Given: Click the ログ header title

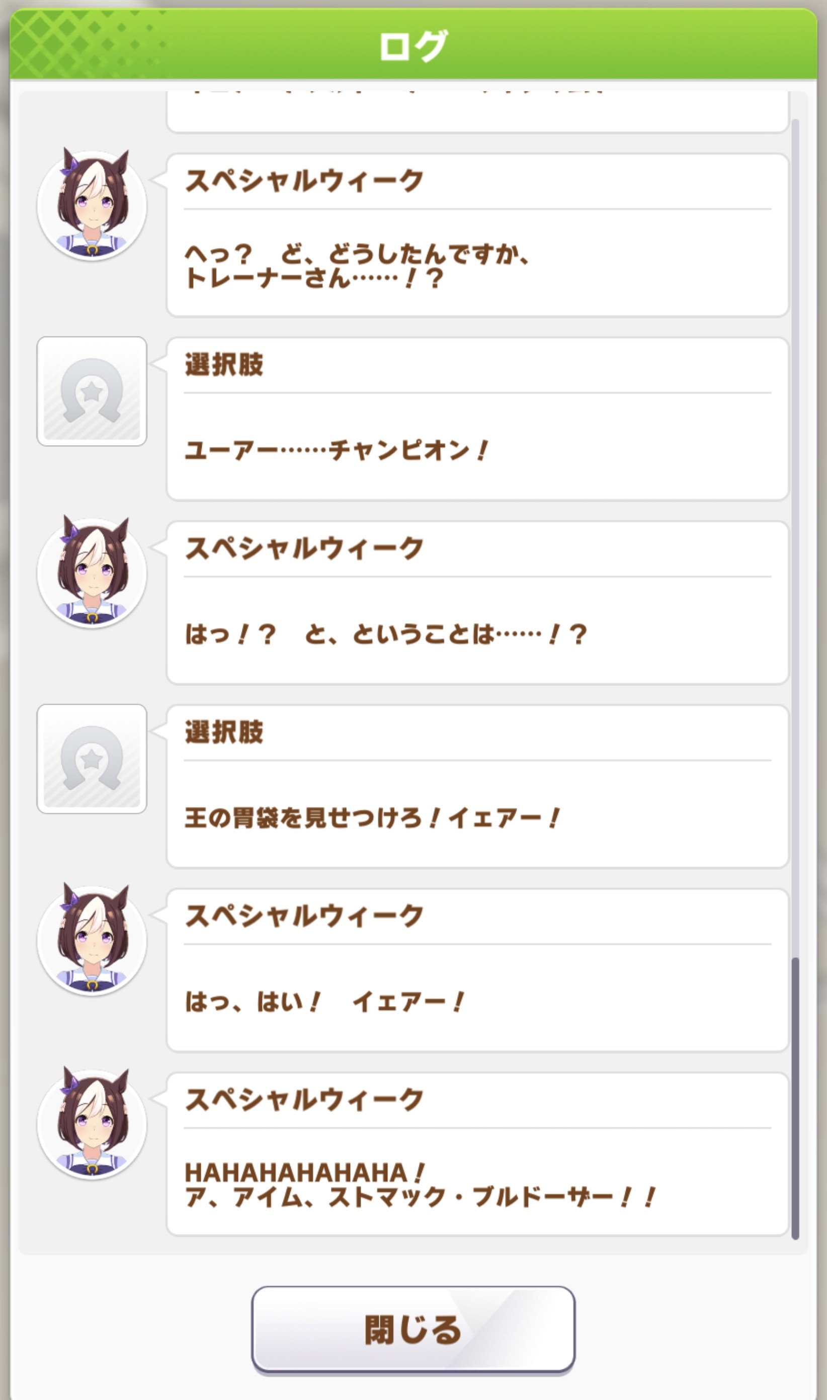Looking at the screenshot, I should [x=413, y=46].
